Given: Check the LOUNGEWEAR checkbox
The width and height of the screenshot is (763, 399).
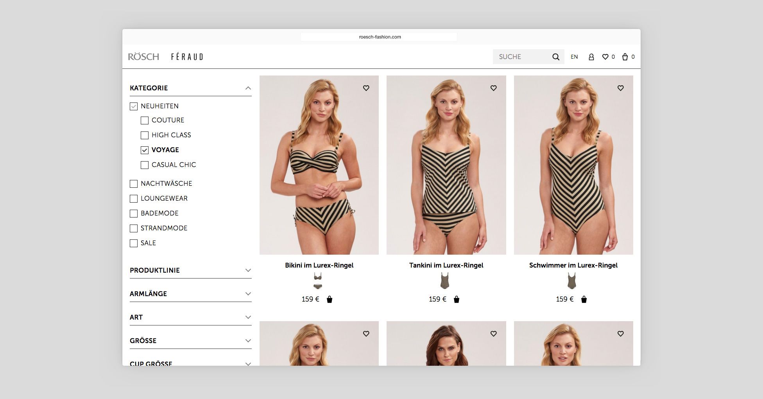Looking at the screenshot, I should (134, 199).
